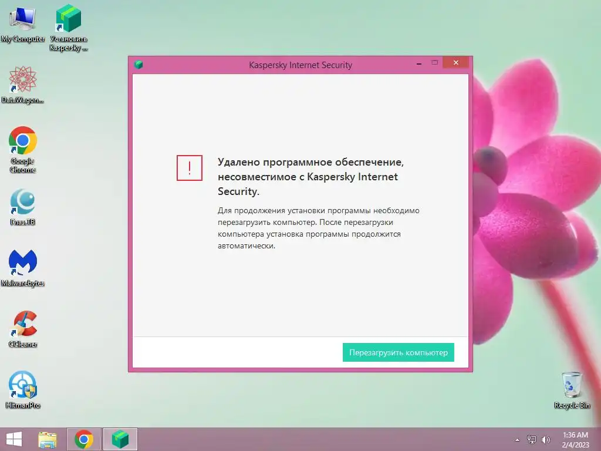Open the My Computer desktop icon
Viewport: 601px width, 451px height.
[23, 24]
